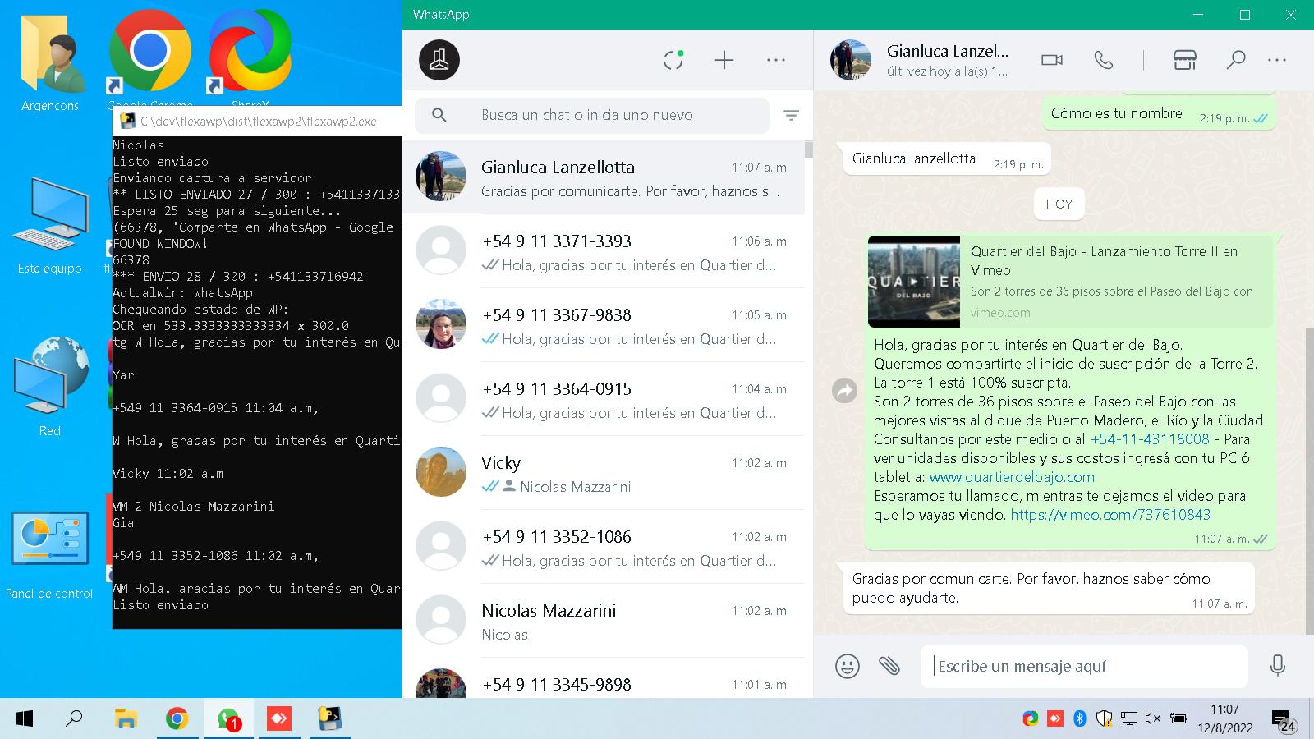Open the Gianluca Lanzellotta chat
This screenshot has height=739, width=1314.
pos(604,177)
